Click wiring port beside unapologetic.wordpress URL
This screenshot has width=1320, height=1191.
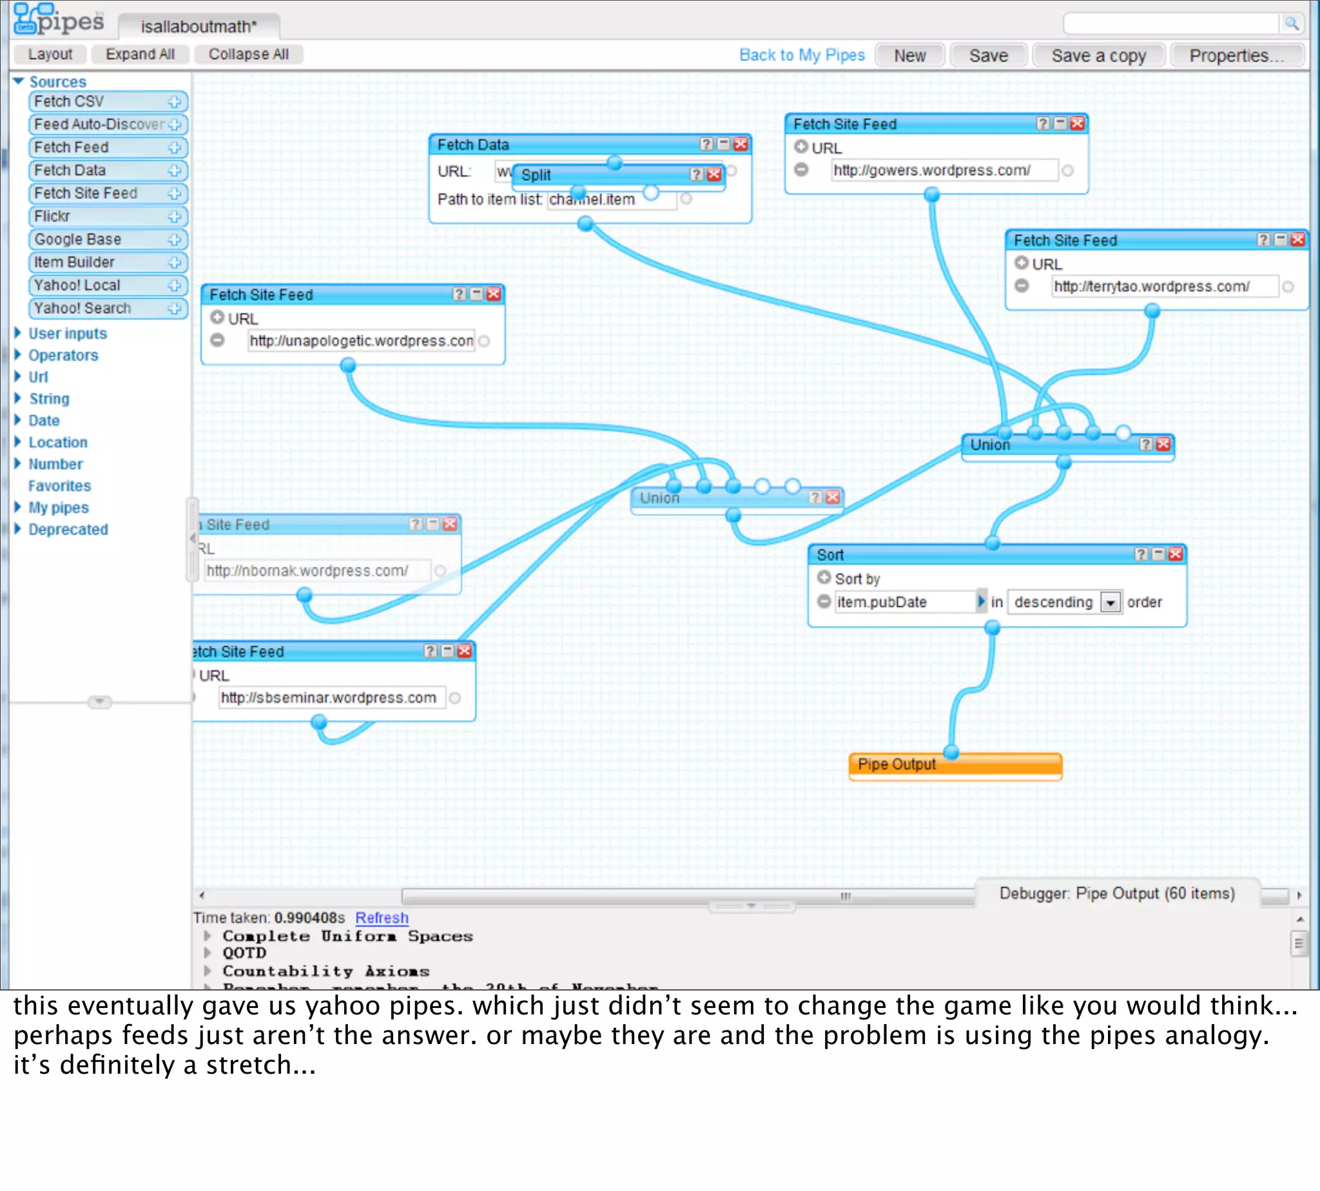tap(484, 341)
